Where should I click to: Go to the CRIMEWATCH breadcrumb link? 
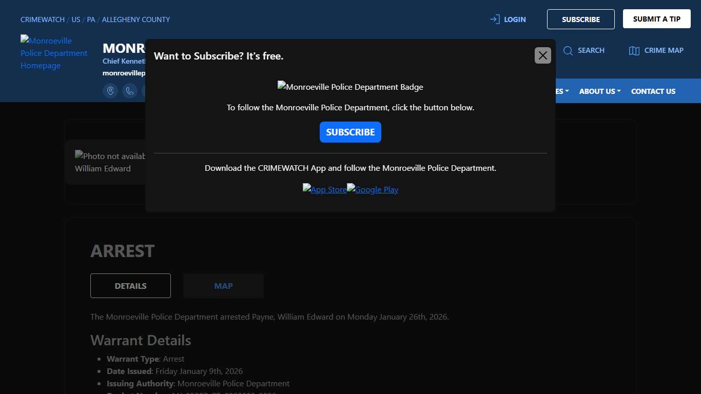click(43, 19)
